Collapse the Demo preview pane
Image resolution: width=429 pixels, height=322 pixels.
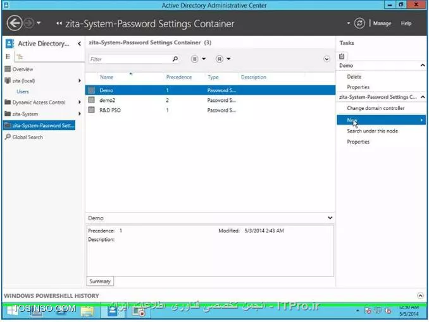[330, 218]
